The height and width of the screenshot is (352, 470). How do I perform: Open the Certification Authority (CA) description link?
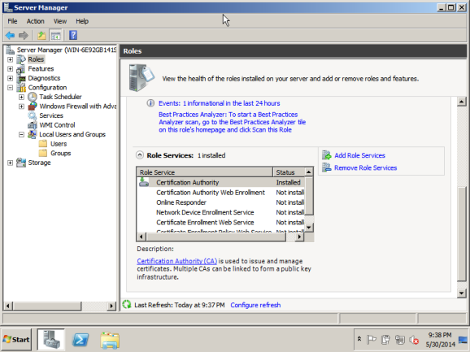pos(176,261)
